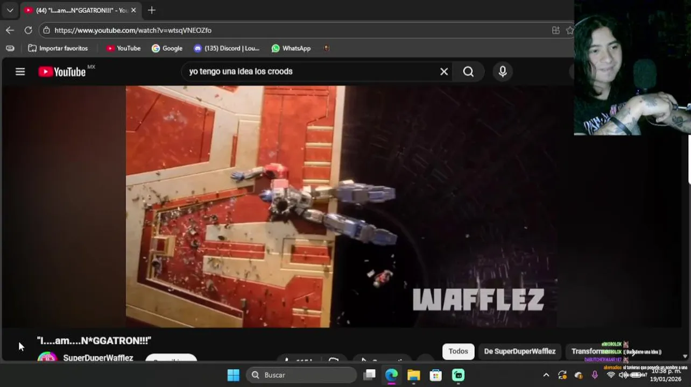Go to YouTube home via logo
Screen dimensions: 691x387
[62, 71]
